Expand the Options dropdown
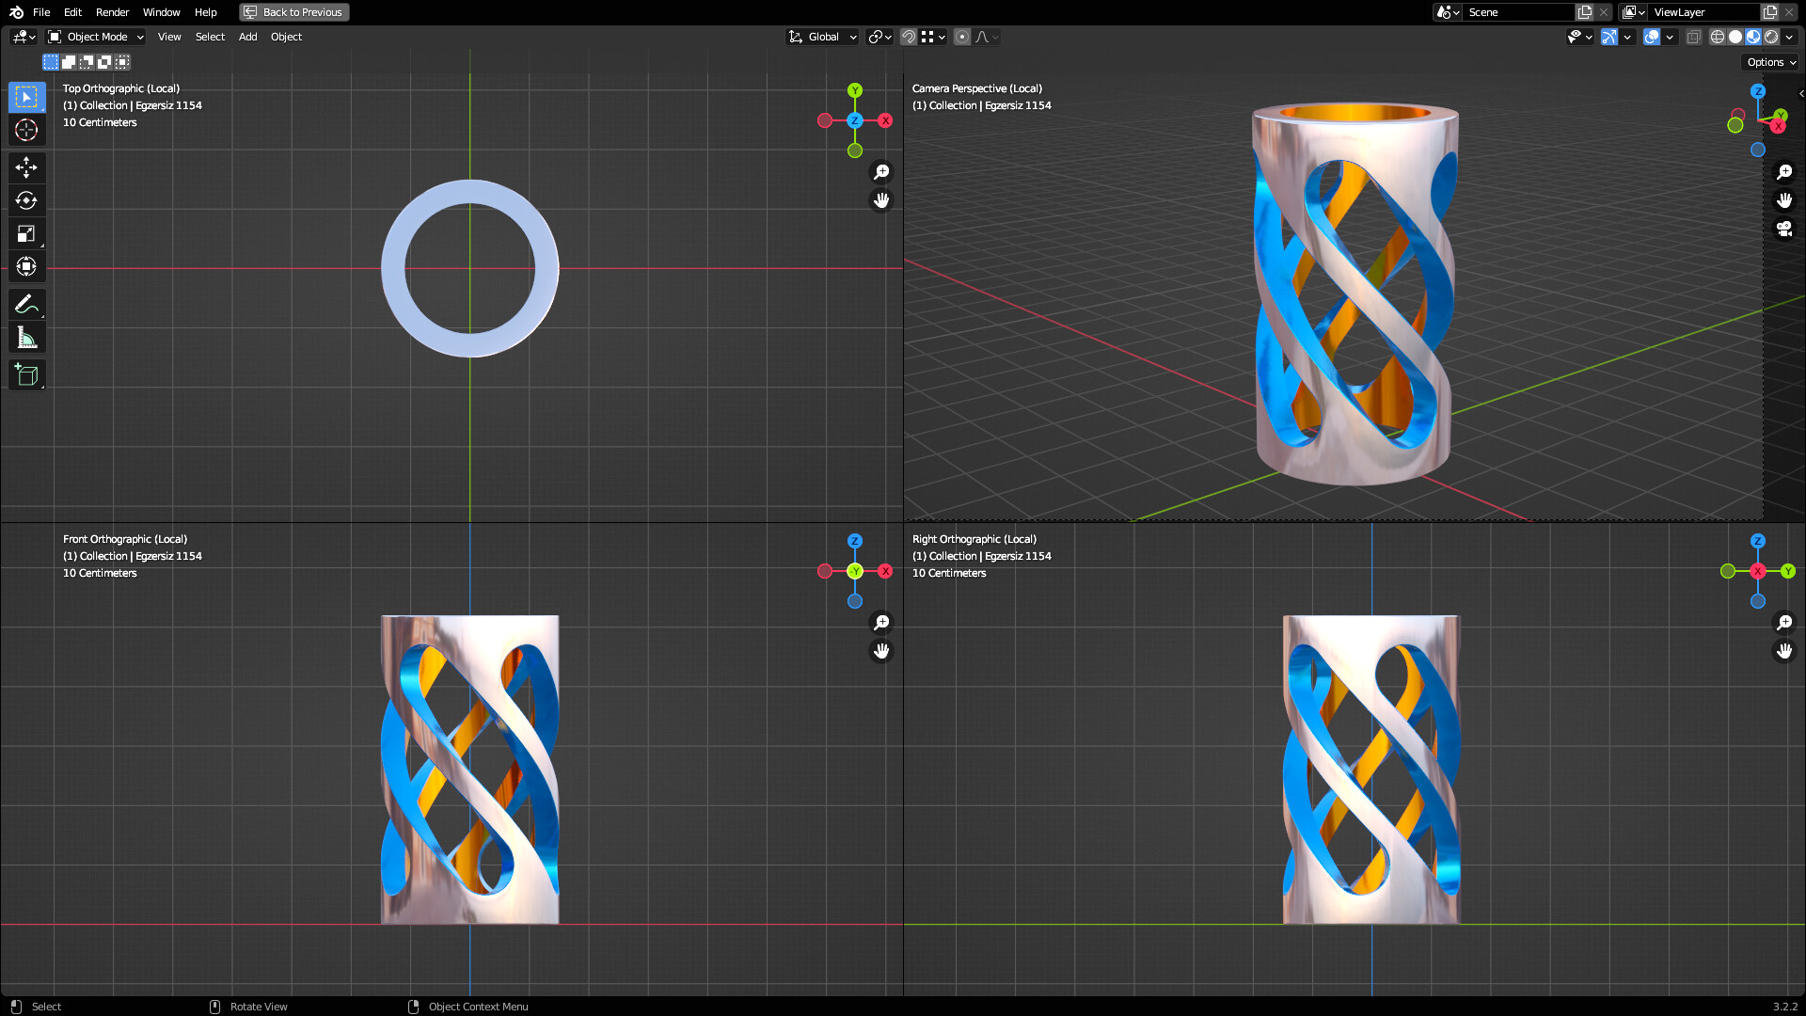Viewport: 1806px width, 1016px height. [x=1771, y=62]
